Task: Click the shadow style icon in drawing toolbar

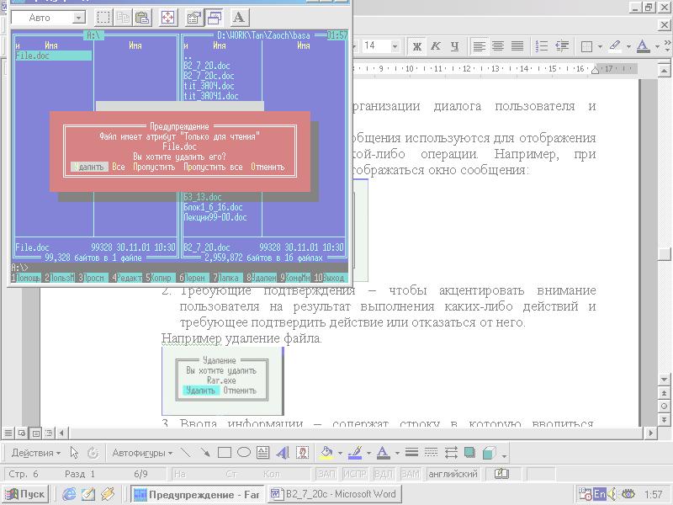Action: [469, 452]
